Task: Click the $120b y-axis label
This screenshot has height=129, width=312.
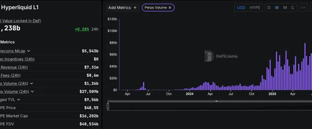Action: [x=112, y=19]
